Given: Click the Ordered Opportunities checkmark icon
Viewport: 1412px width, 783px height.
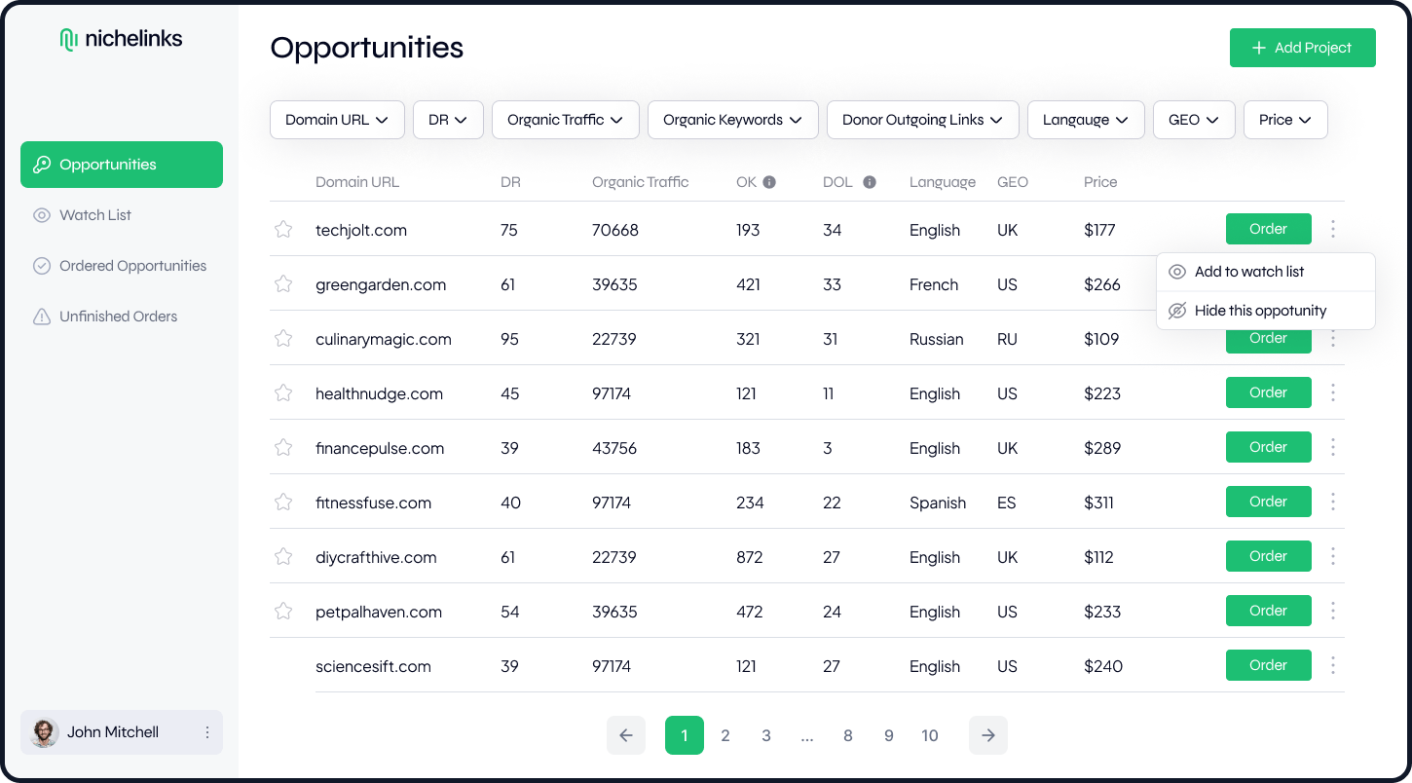Looking at the screenshot, I should click(41, 265).
